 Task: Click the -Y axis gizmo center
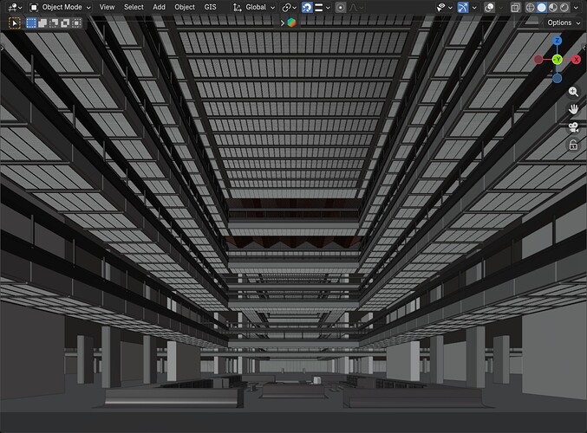point(557,60)
